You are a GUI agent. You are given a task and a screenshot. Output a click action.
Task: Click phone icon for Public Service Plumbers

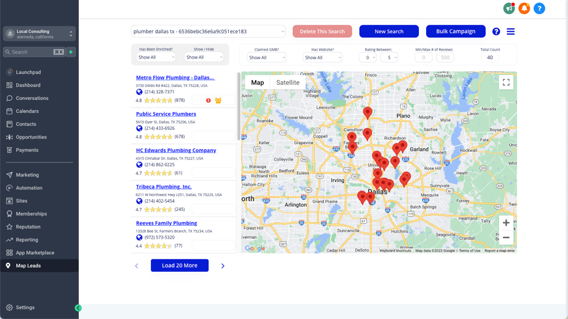tap(139, 128)
